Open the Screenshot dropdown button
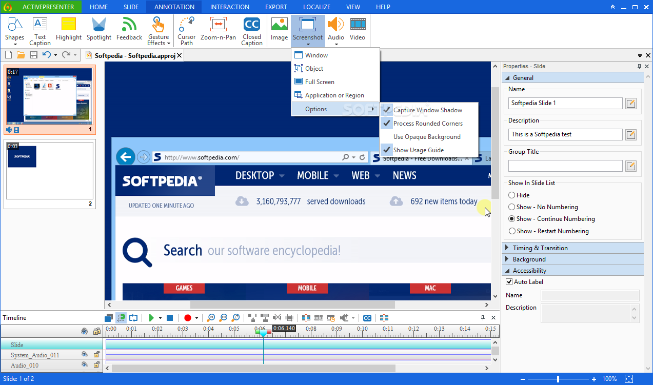This screenshot has height=385, width=653. (308, 31)
